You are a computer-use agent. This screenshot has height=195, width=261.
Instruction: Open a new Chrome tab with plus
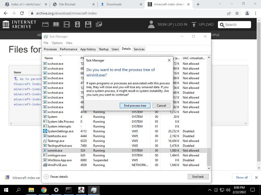[x=198, y=4]
